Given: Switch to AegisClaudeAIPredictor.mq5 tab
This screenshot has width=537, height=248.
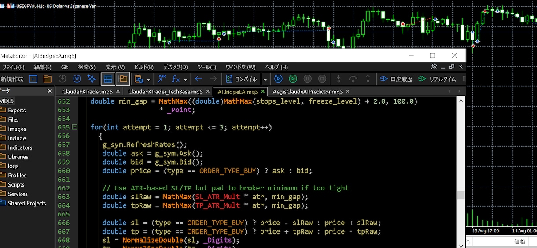Looking at the screenshot, I should [308, 92].
